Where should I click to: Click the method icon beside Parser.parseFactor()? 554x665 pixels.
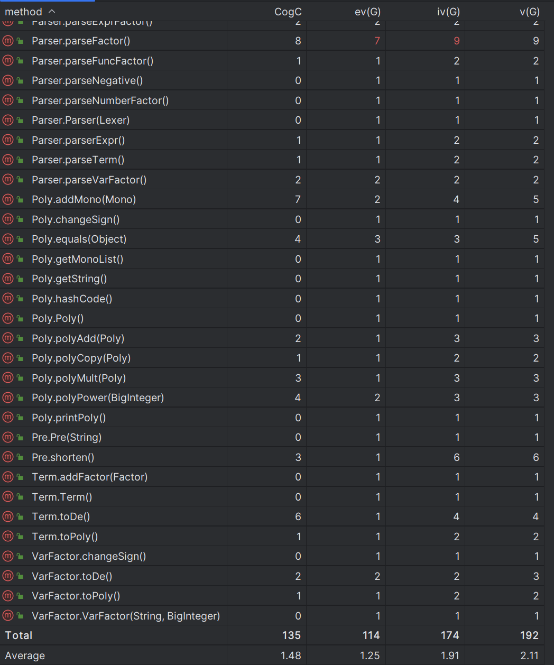click(x=8, y=41)
